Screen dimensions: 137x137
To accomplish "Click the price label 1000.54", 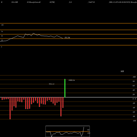I will (72, 80).
